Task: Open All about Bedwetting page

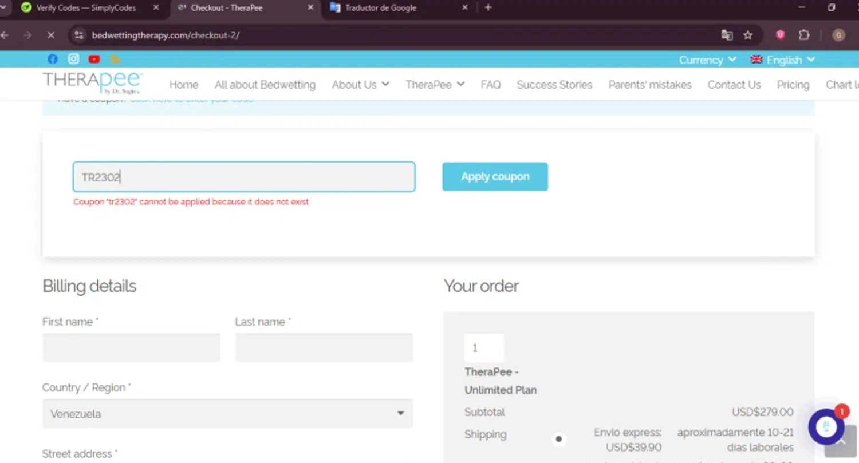Action: pyautogui.click(x=265, y=85)
